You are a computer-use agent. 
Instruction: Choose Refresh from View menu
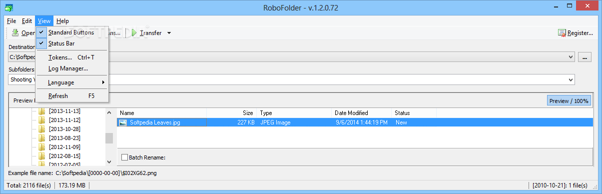tap(72, 96)
